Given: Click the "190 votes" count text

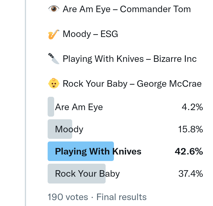Looking at the screenshot, I should pos(68,197).
